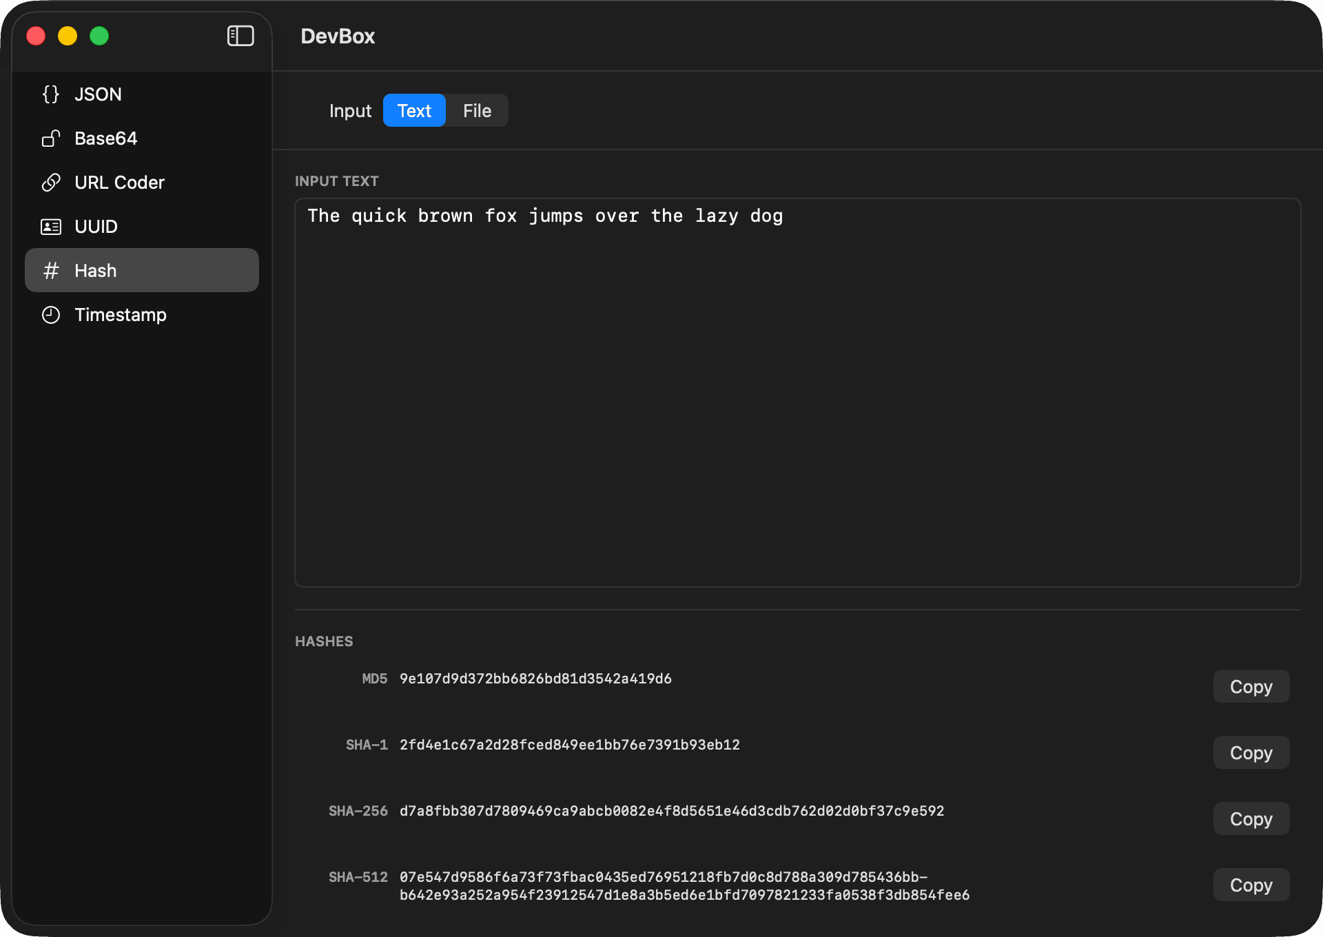Image resolution: width=1323 pixels, height=937 pixels.
Task: Open the Timestamp tool
Action: (x=142, y=315)
